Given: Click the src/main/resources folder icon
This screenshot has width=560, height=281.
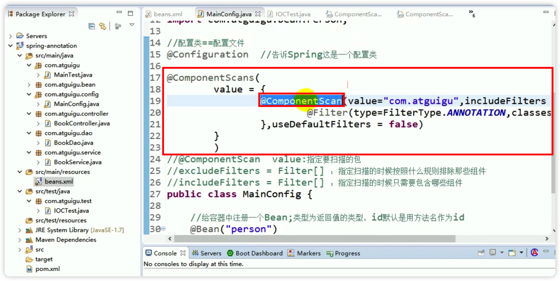Looking at the screenshot, I should 29,172.
